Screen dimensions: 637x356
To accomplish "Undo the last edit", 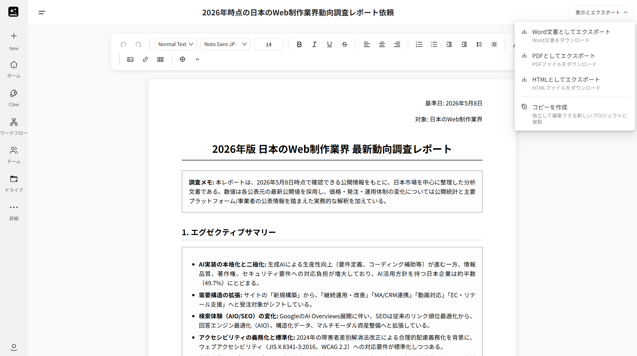I will pyautogui.click(x=123, y=44).
